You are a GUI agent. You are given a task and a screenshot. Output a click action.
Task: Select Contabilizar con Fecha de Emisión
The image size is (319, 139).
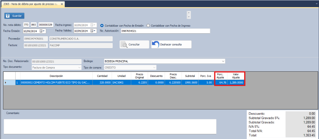click(102, 26)
